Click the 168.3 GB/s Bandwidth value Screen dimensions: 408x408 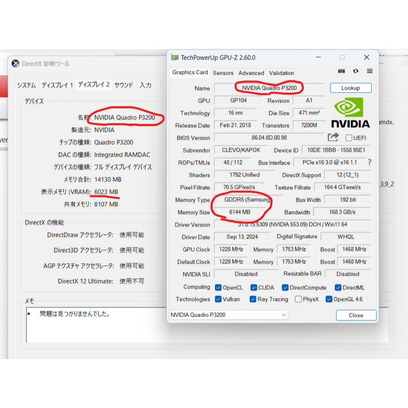click(x=342, y=212)
